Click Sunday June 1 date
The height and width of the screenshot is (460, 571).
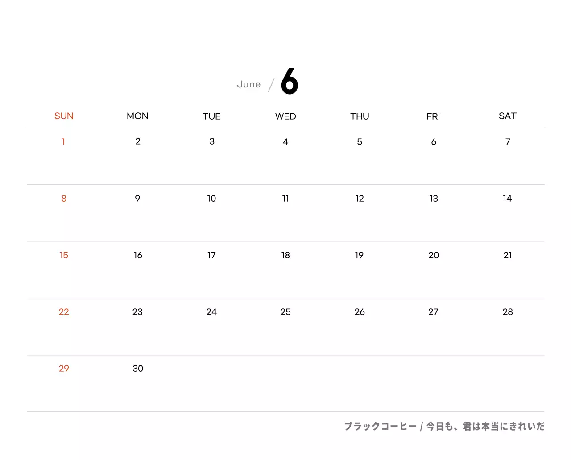pyautogui.click(x=63, y=142)
